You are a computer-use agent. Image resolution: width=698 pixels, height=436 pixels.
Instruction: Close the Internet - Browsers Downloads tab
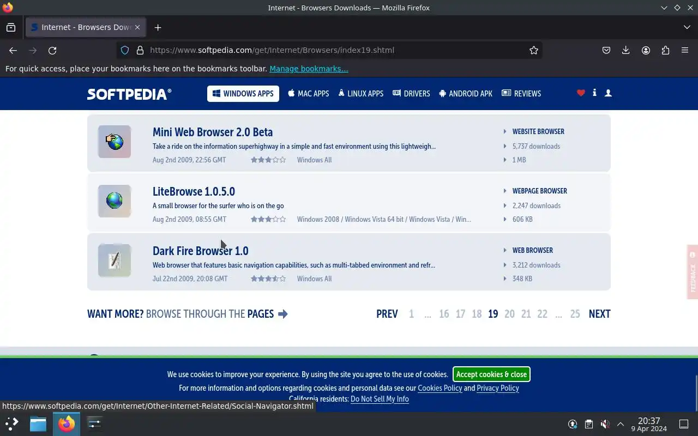[x=137, y=27]
